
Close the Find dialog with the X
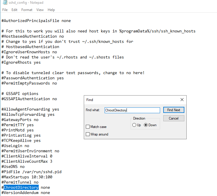tap(182, 100)
